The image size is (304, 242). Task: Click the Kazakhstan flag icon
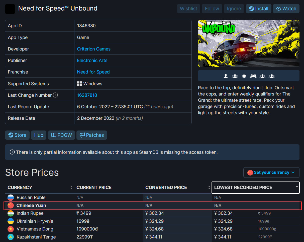pyautogui.click(x=11, y=237)
